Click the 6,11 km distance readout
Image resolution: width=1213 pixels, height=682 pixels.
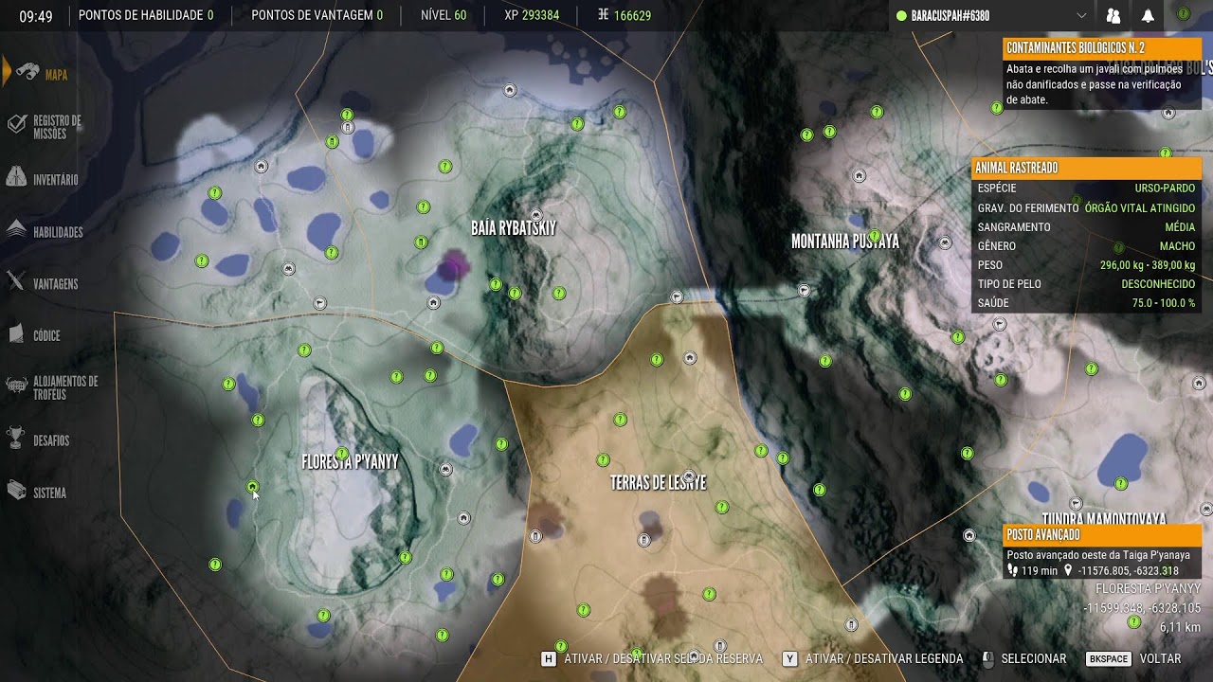pyautogui.click(x=1180, y=627)
